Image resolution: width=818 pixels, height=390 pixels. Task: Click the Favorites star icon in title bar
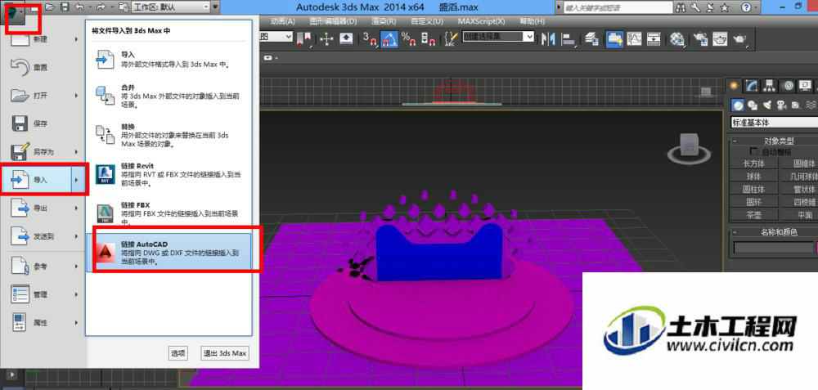click(725, 7)
